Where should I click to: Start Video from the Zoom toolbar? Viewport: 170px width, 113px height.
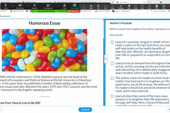20,6
